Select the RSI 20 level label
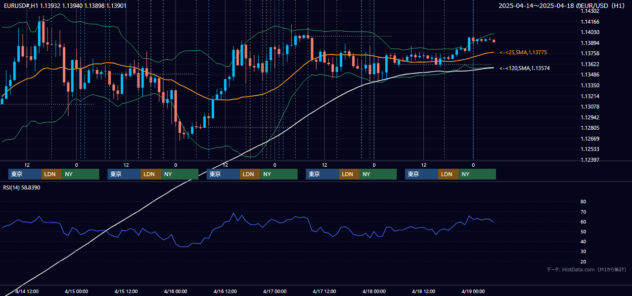 pyautogui.click(x=583, y=261)
